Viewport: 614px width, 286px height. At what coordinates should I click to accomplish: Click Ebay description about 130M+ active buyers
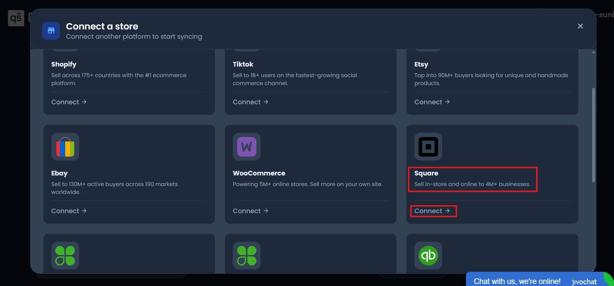pos(114,188)
